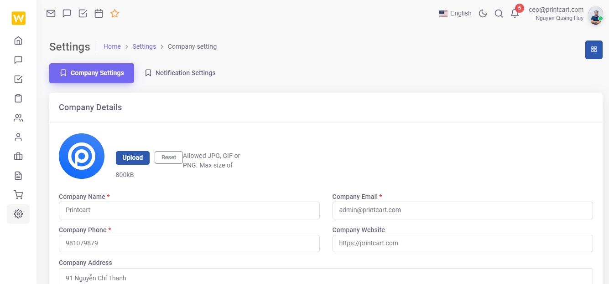Screen dimensions: 609x284
Task: Click the Reset logo button
Action: coord(169,157)
